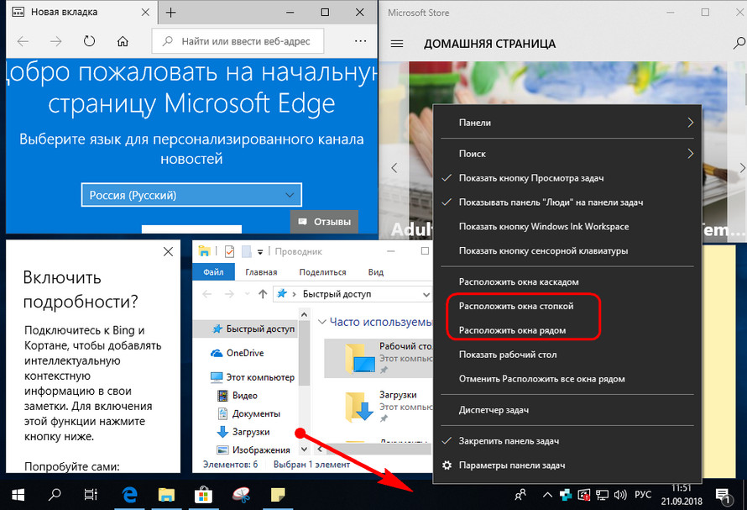Select the Новая вкладка Edge tab
The height and width of the screenshot is (510, 747).
pos(80,13)
